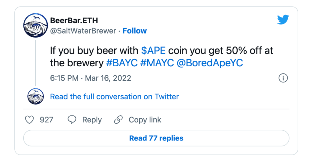Screen dimensions: 324x162
Task: Open the $APE cashtag link
Action: coord(153,51)
